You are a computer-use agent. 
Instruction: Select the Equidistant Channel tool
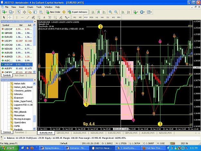coord(33,17)
